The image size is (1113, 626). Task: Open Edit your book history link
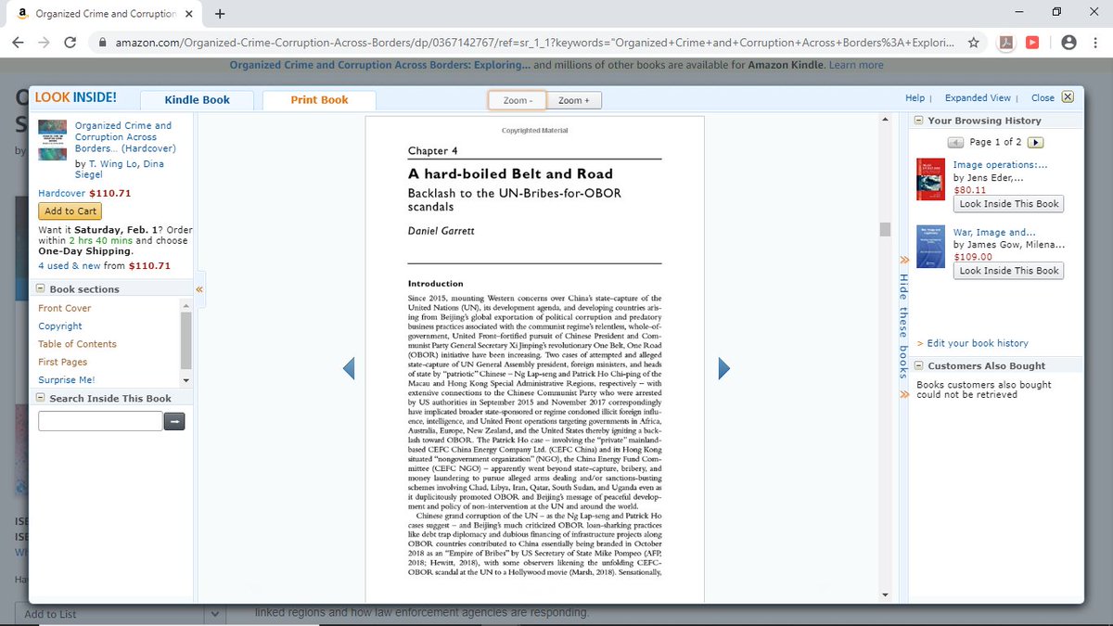978,343
